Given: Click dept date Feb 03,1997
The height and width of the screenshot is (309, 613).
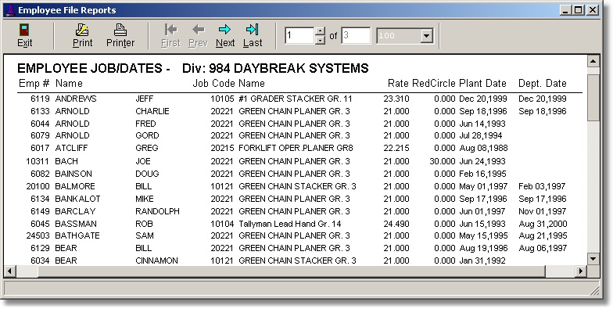Looking at the screenshot, I should coord(542,186).
